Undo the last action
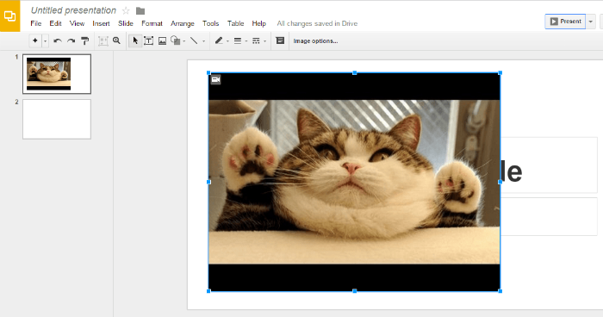Image resolution: width=603 pixels, height=317 pixels. (x=58, y=40)
